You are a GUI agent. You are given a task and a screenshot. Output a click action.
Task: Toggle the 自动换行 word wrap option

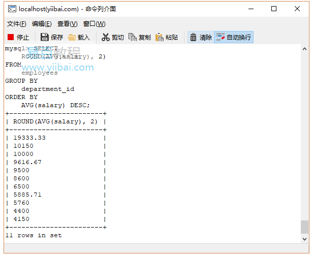pyautogui.click(x=234, y=37)
